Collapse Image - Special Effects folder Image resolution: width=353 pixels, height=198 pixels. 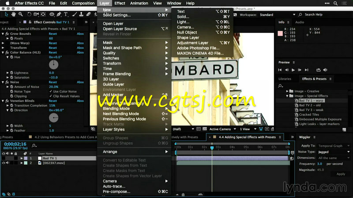(287, 96)
